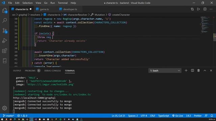This screenshot has width=216, height=121.
Task: Switch to the game.ts editor tab
Action: tap(44, 9)
